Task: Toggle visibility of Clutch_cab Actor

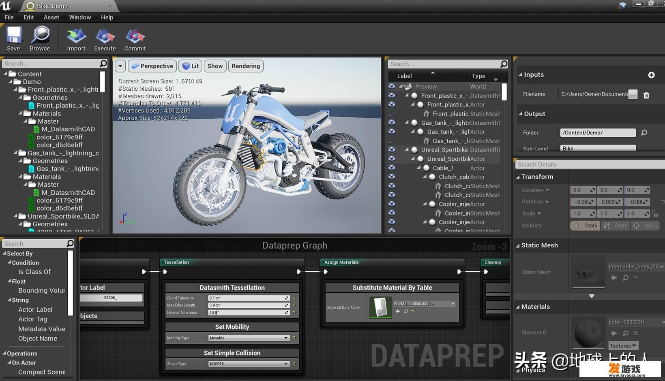Action: pyautogui.click(x=391, y=177)
